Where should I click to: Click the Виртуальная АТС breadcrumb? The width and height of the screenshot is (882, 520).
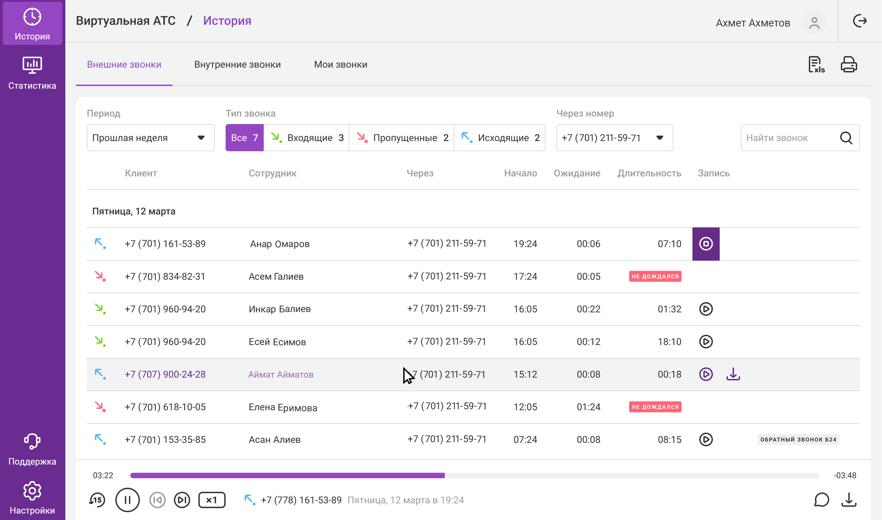(126, 21)
